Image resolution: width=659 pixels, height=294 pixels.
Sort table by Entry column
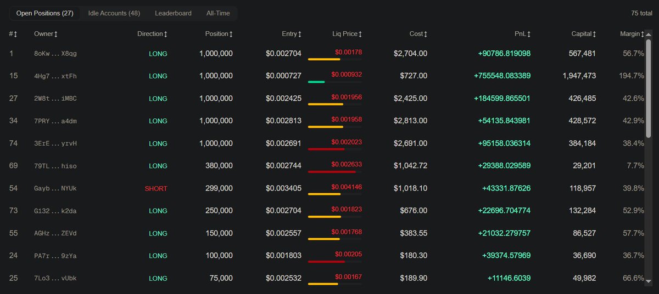click(292, 34)
